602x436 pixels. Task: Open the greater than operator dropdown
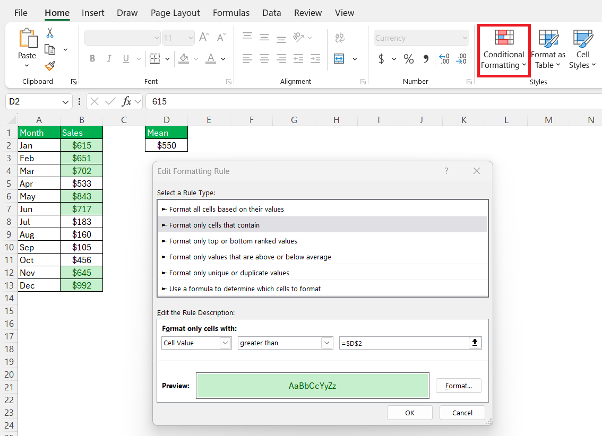[x=326, y=343]
